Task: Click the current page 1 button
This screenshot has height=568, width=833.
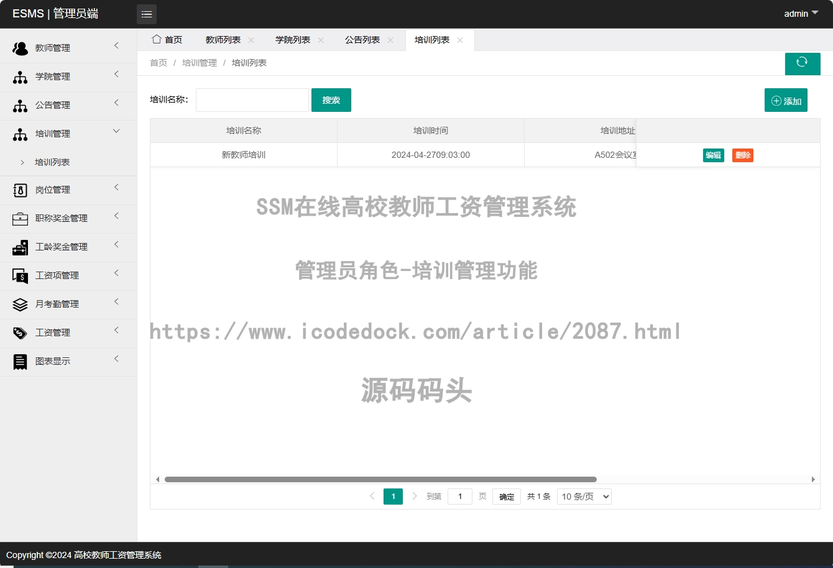Action: point(393,497)
